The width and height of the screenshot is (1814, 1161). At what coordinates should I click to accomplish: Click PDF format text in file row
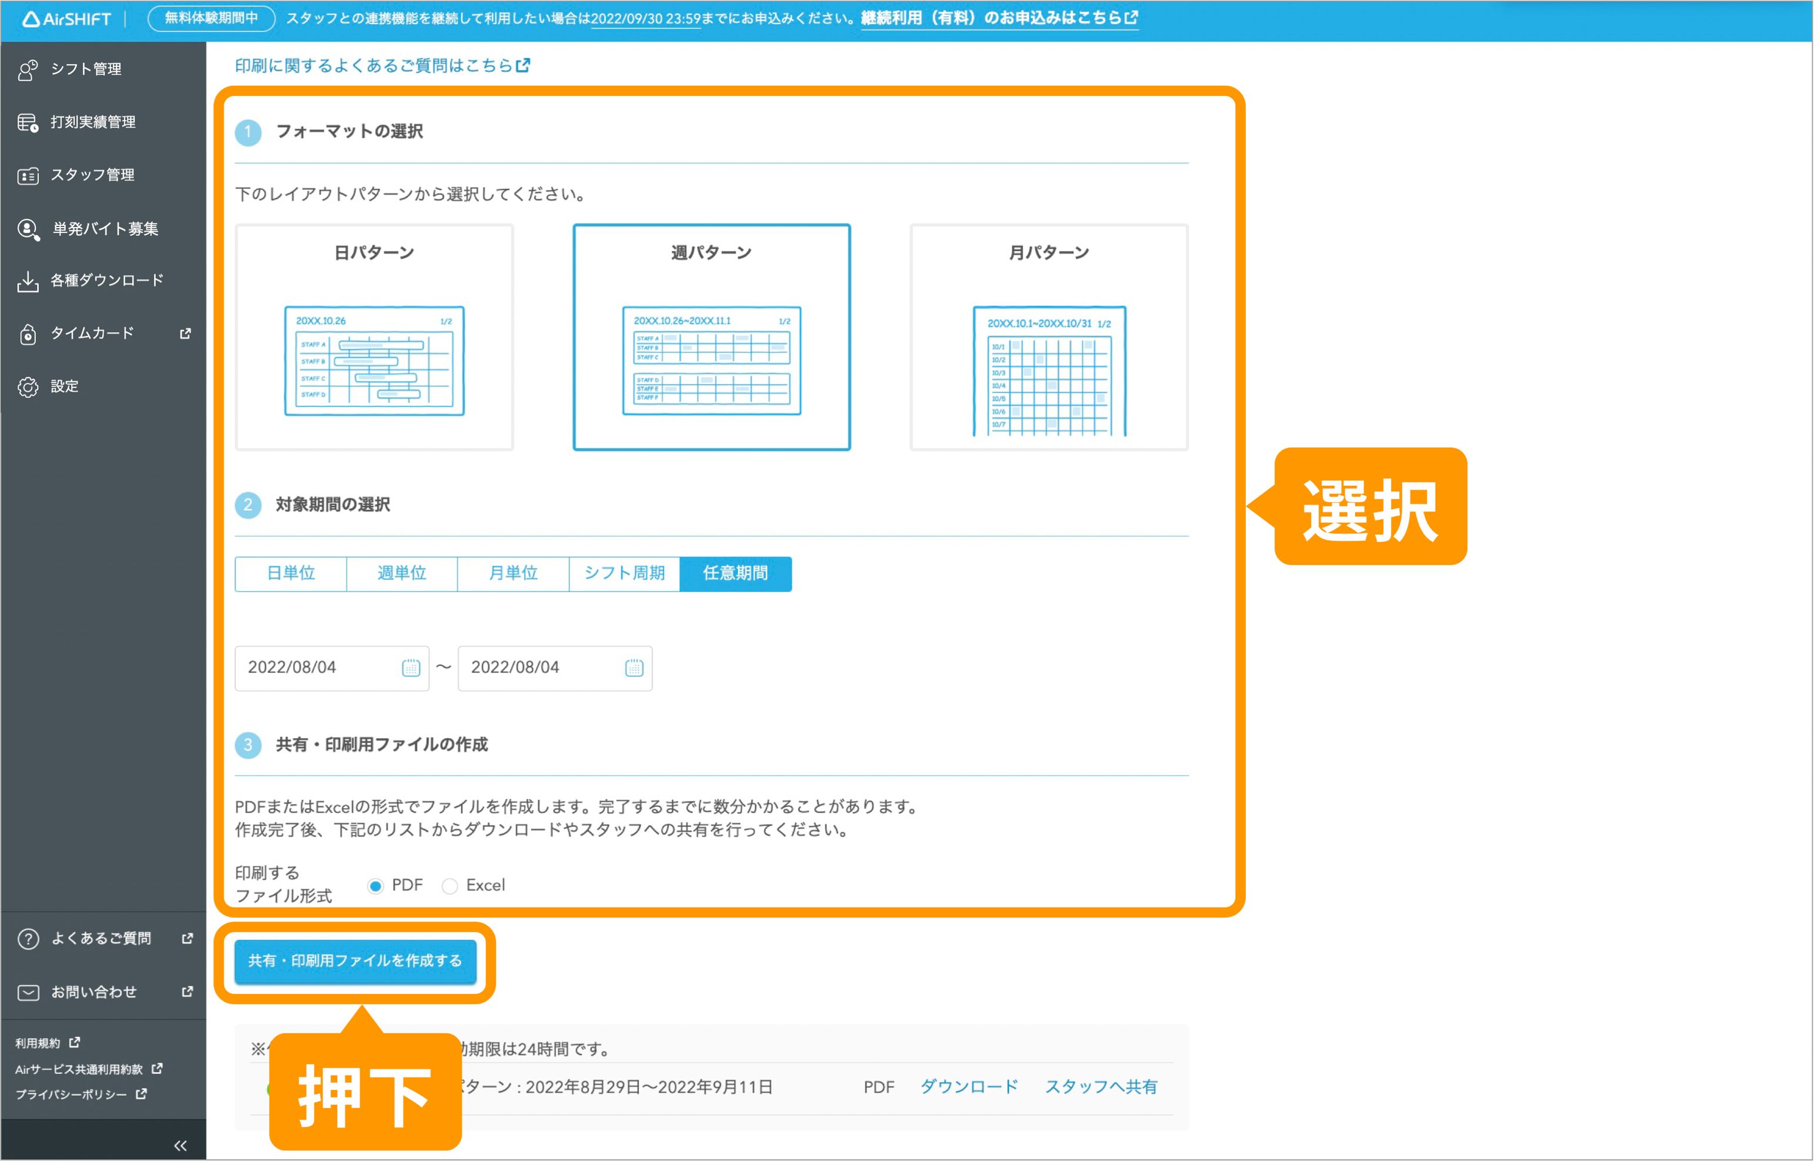(879, 1087)
